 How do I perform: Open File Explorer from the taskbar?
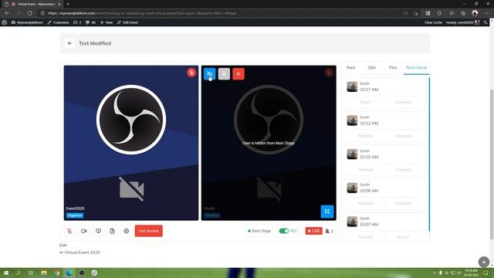coord(44,273)
